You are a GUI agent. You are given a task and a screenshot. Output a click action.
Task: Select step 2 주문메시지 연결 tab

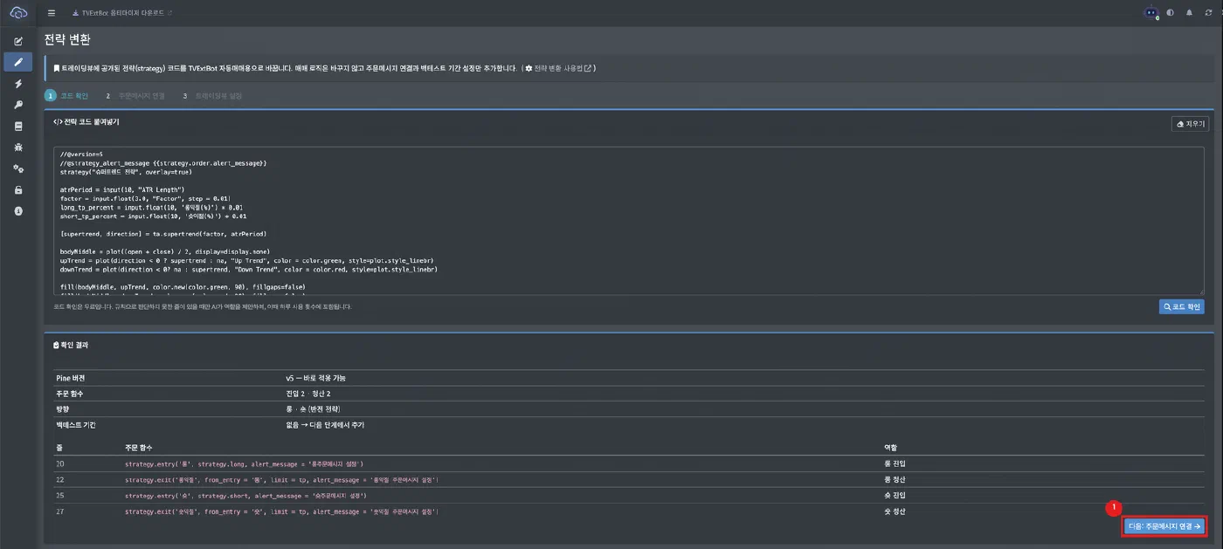135,95
